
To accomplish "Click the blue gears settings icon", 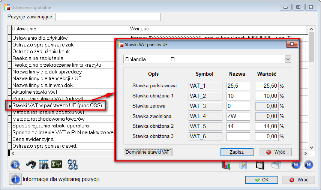I will pos(72,164).
